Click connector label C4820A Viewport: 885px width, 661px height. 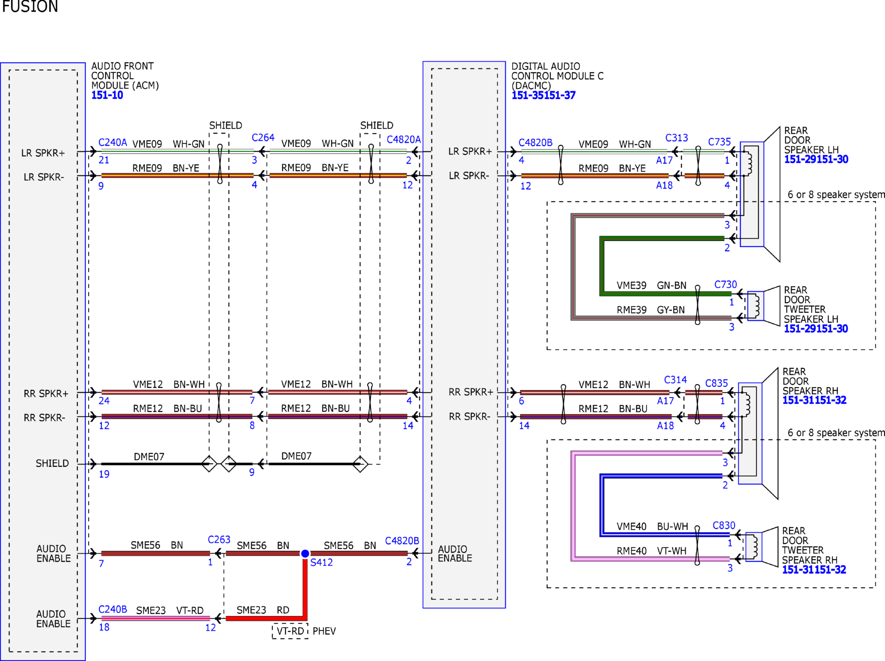point(403,140)
